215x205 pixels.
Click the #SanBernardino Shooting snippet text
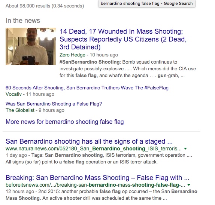[x=128, y=69]
